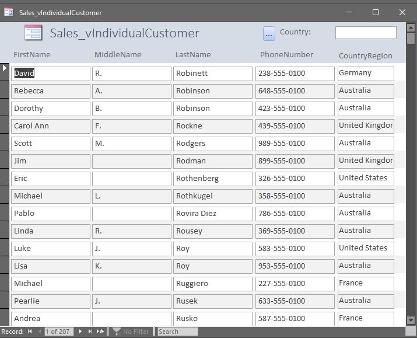Click the form logo beside the header title
Viewport: 417px width, 338px height.
33,33
